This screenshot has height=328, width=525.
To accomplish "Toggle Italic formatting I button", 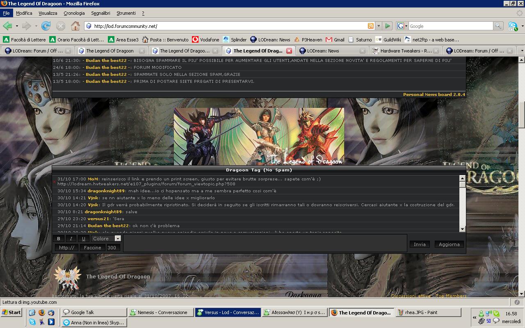I will click(x=71, y=238).
